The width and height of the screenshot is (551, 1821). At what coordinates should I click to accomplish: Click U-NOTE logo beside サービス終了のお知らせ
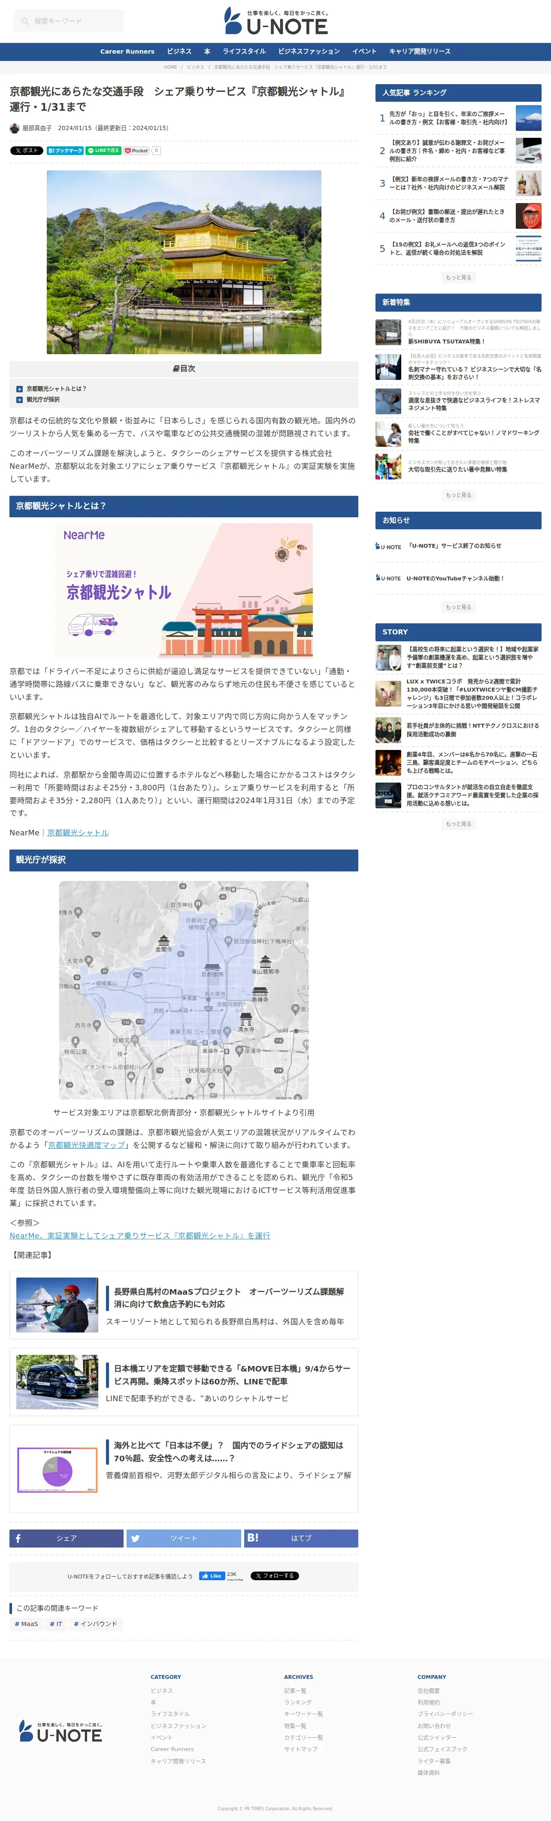388,546
